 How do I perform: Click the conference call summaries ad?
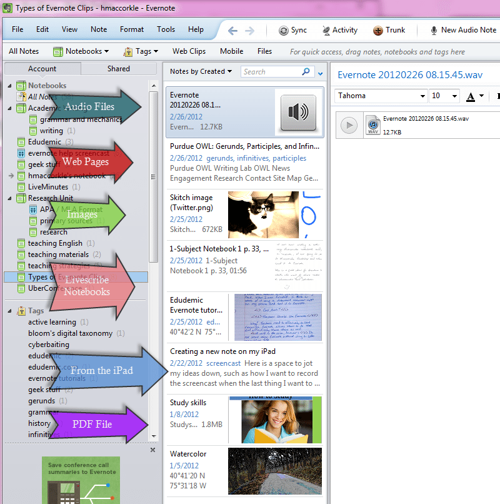tap(81, 480)
